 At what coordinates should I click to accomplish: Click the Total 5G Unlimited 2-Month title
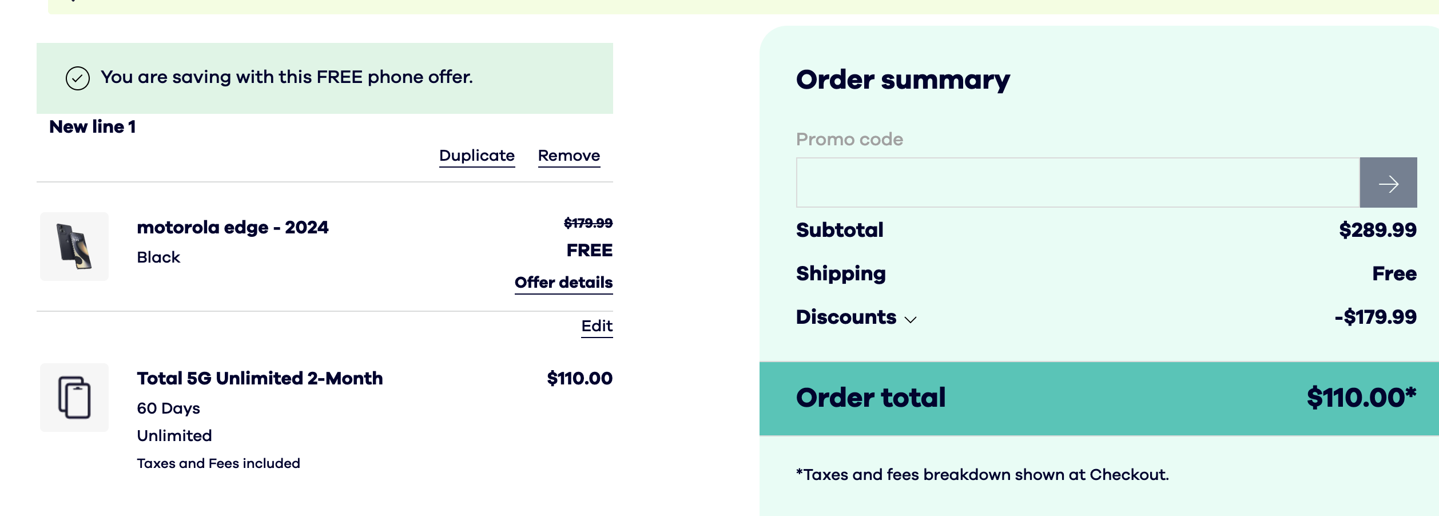[260, 379]
